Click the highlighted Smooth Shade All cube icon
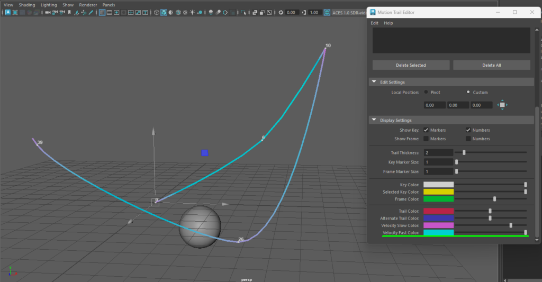 click(164, 12)
